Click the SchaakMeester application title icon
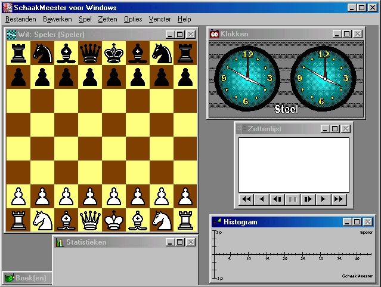 [x=7, y=8]
